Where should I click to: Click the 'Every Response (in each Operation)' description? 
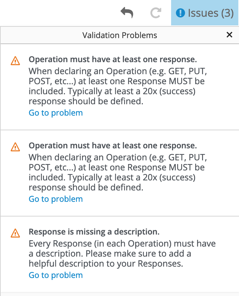tap(122, 254)
